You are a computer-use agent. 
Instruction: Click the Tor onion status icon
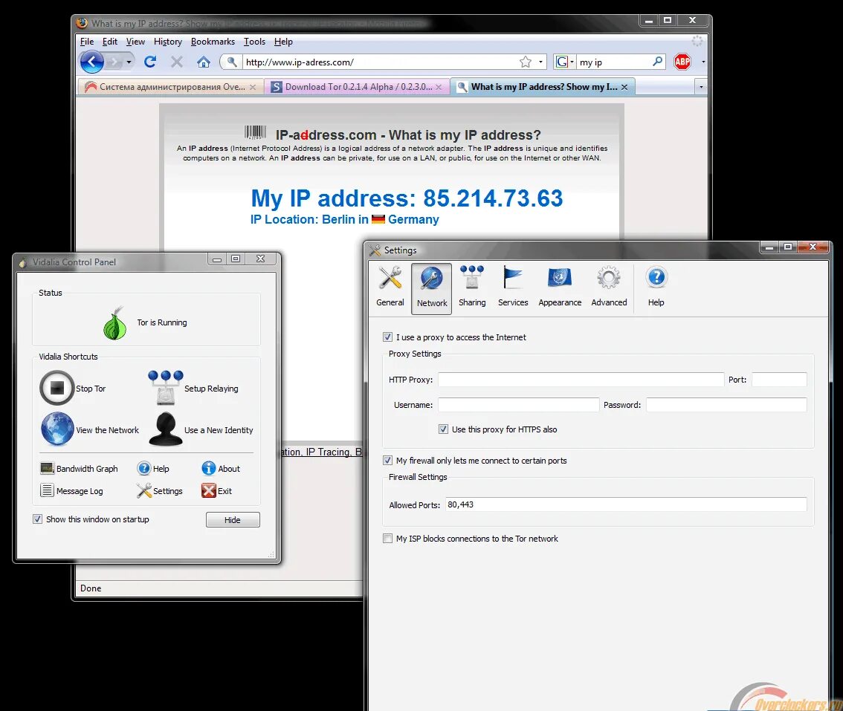[114, 323]
